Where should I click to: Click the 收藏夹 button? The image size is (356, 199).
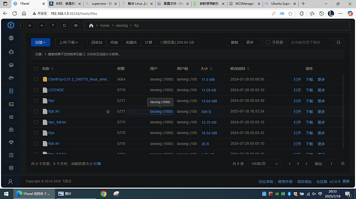pyautogui.click(x=132, y=42)
